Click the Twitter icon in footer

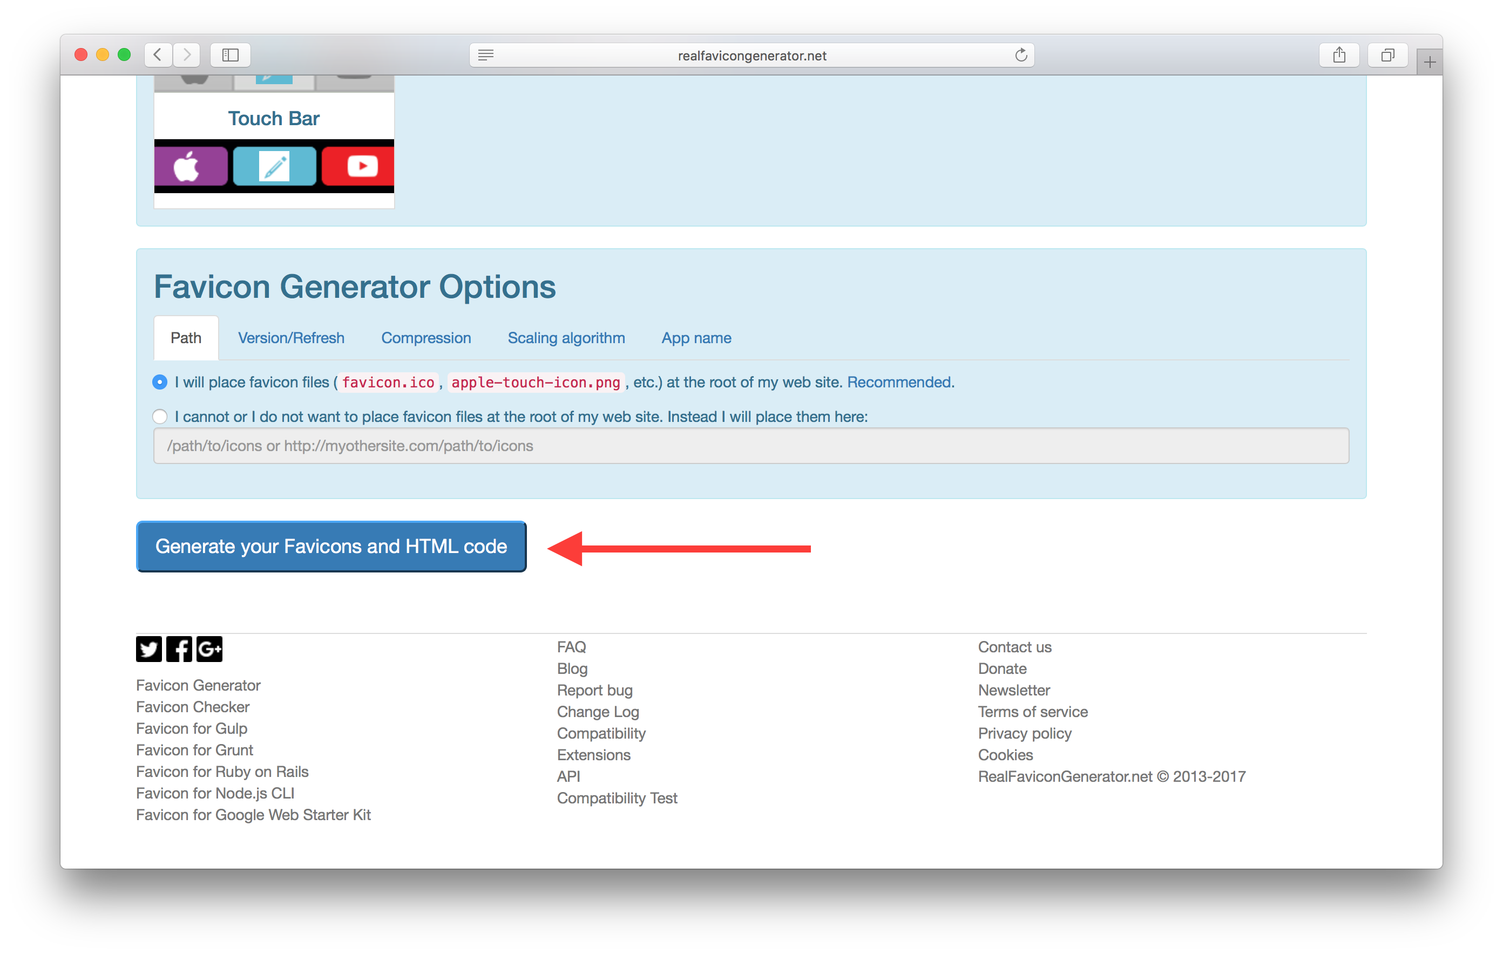click(x=149, y=647)
